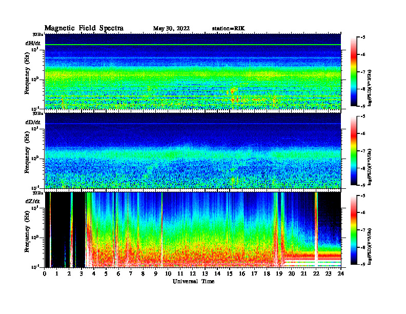Click inside the dH/dt spectrogram panel
The height and width of the screenshot is (314, 406).
[193, 72]
